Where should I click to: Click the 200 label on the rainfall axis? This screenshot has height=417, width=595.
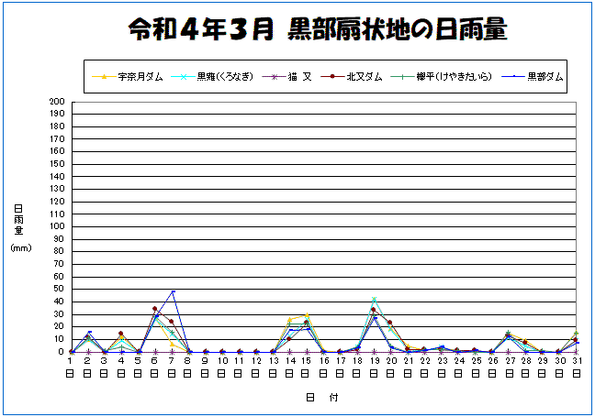click(57, 102)
